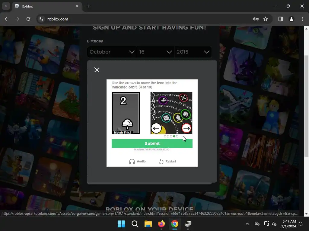Viewport: 309px width, 231px height.
Task: Open the tab search chevron
Action: (x=6, y=6)
